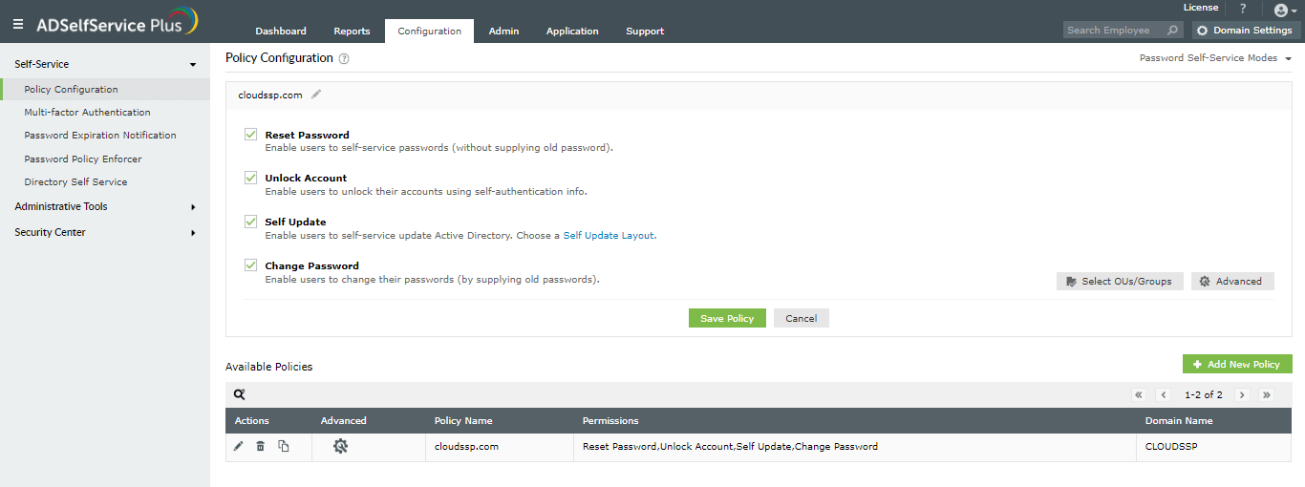Delete the cloudssp.com policy row
This screenshot has height=487, width=1305.
tap(261, 446)
